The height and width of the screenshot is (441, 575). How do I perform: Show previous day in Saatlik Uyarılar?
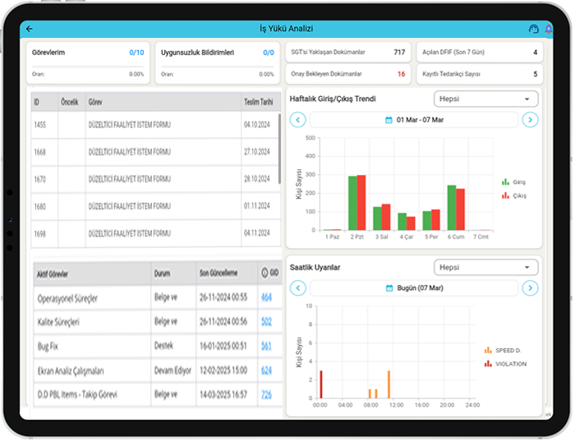tap(298, 288)
